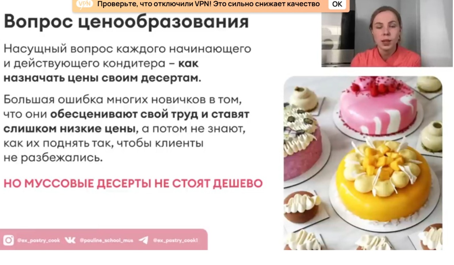The width and height of the screenshot is (454, 265).
Task: Open the @ex_pastry_cook Instagram handle
Action: point(39,240)
